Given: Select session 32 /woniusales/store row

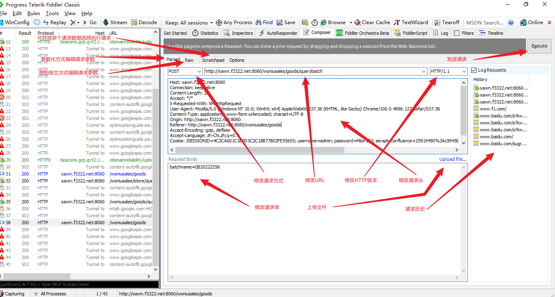Looking at the screenshot, I should pyautogui.click(x=76, y=181).
